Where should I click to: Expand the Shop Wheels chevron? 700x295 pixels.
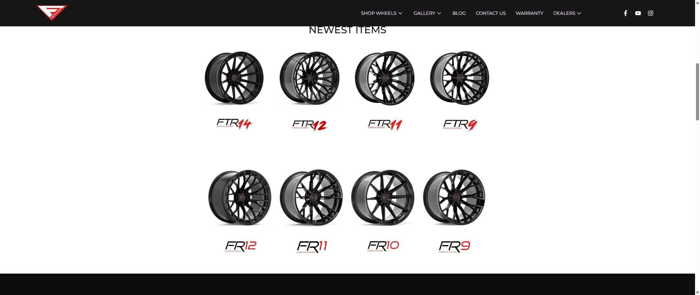tap(401, 13)
